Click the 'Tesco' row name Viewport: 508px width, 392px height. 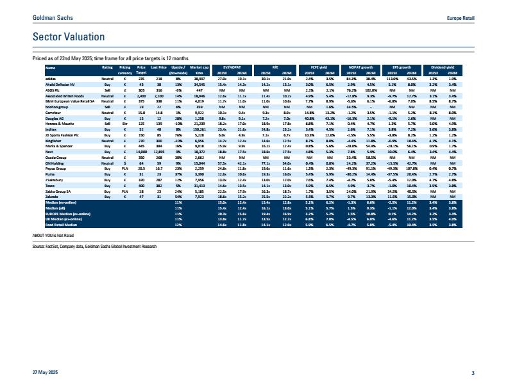(50, 186)
